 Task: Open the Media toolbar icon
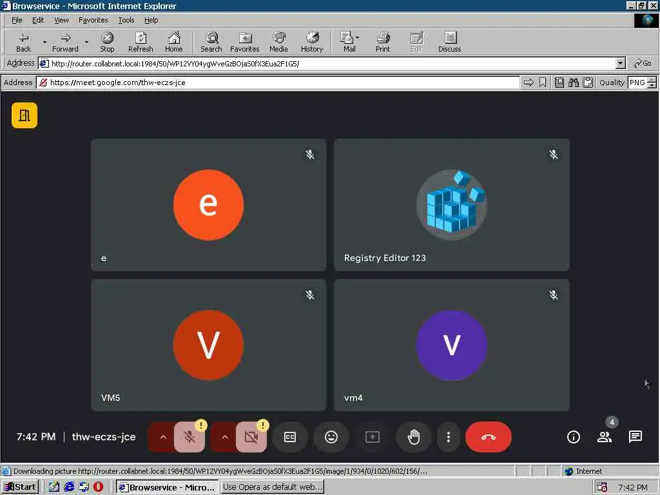tap(278, 42)
